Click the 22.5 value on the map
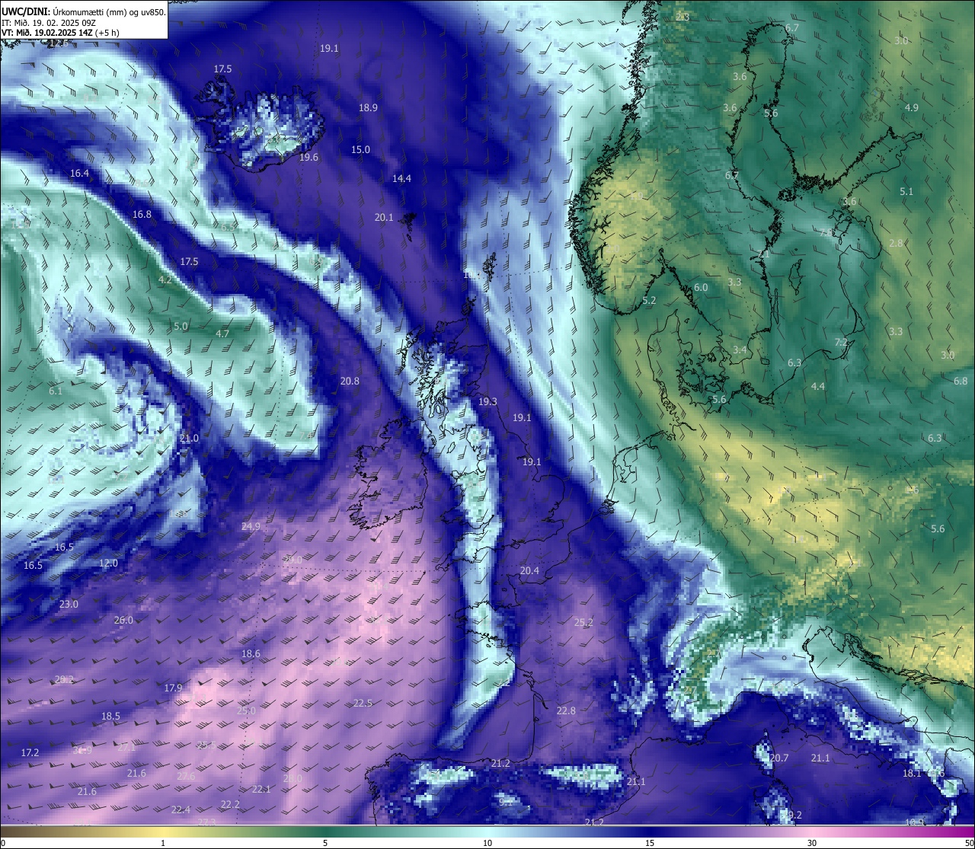 coord(363,704)
